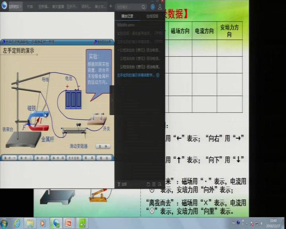Open PowerPoint from the taskbar

pyautogui.click(x=68, y=223)
